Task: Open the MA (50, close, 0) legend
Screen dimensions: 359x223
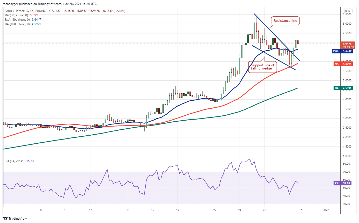Action: pos(18,15)
